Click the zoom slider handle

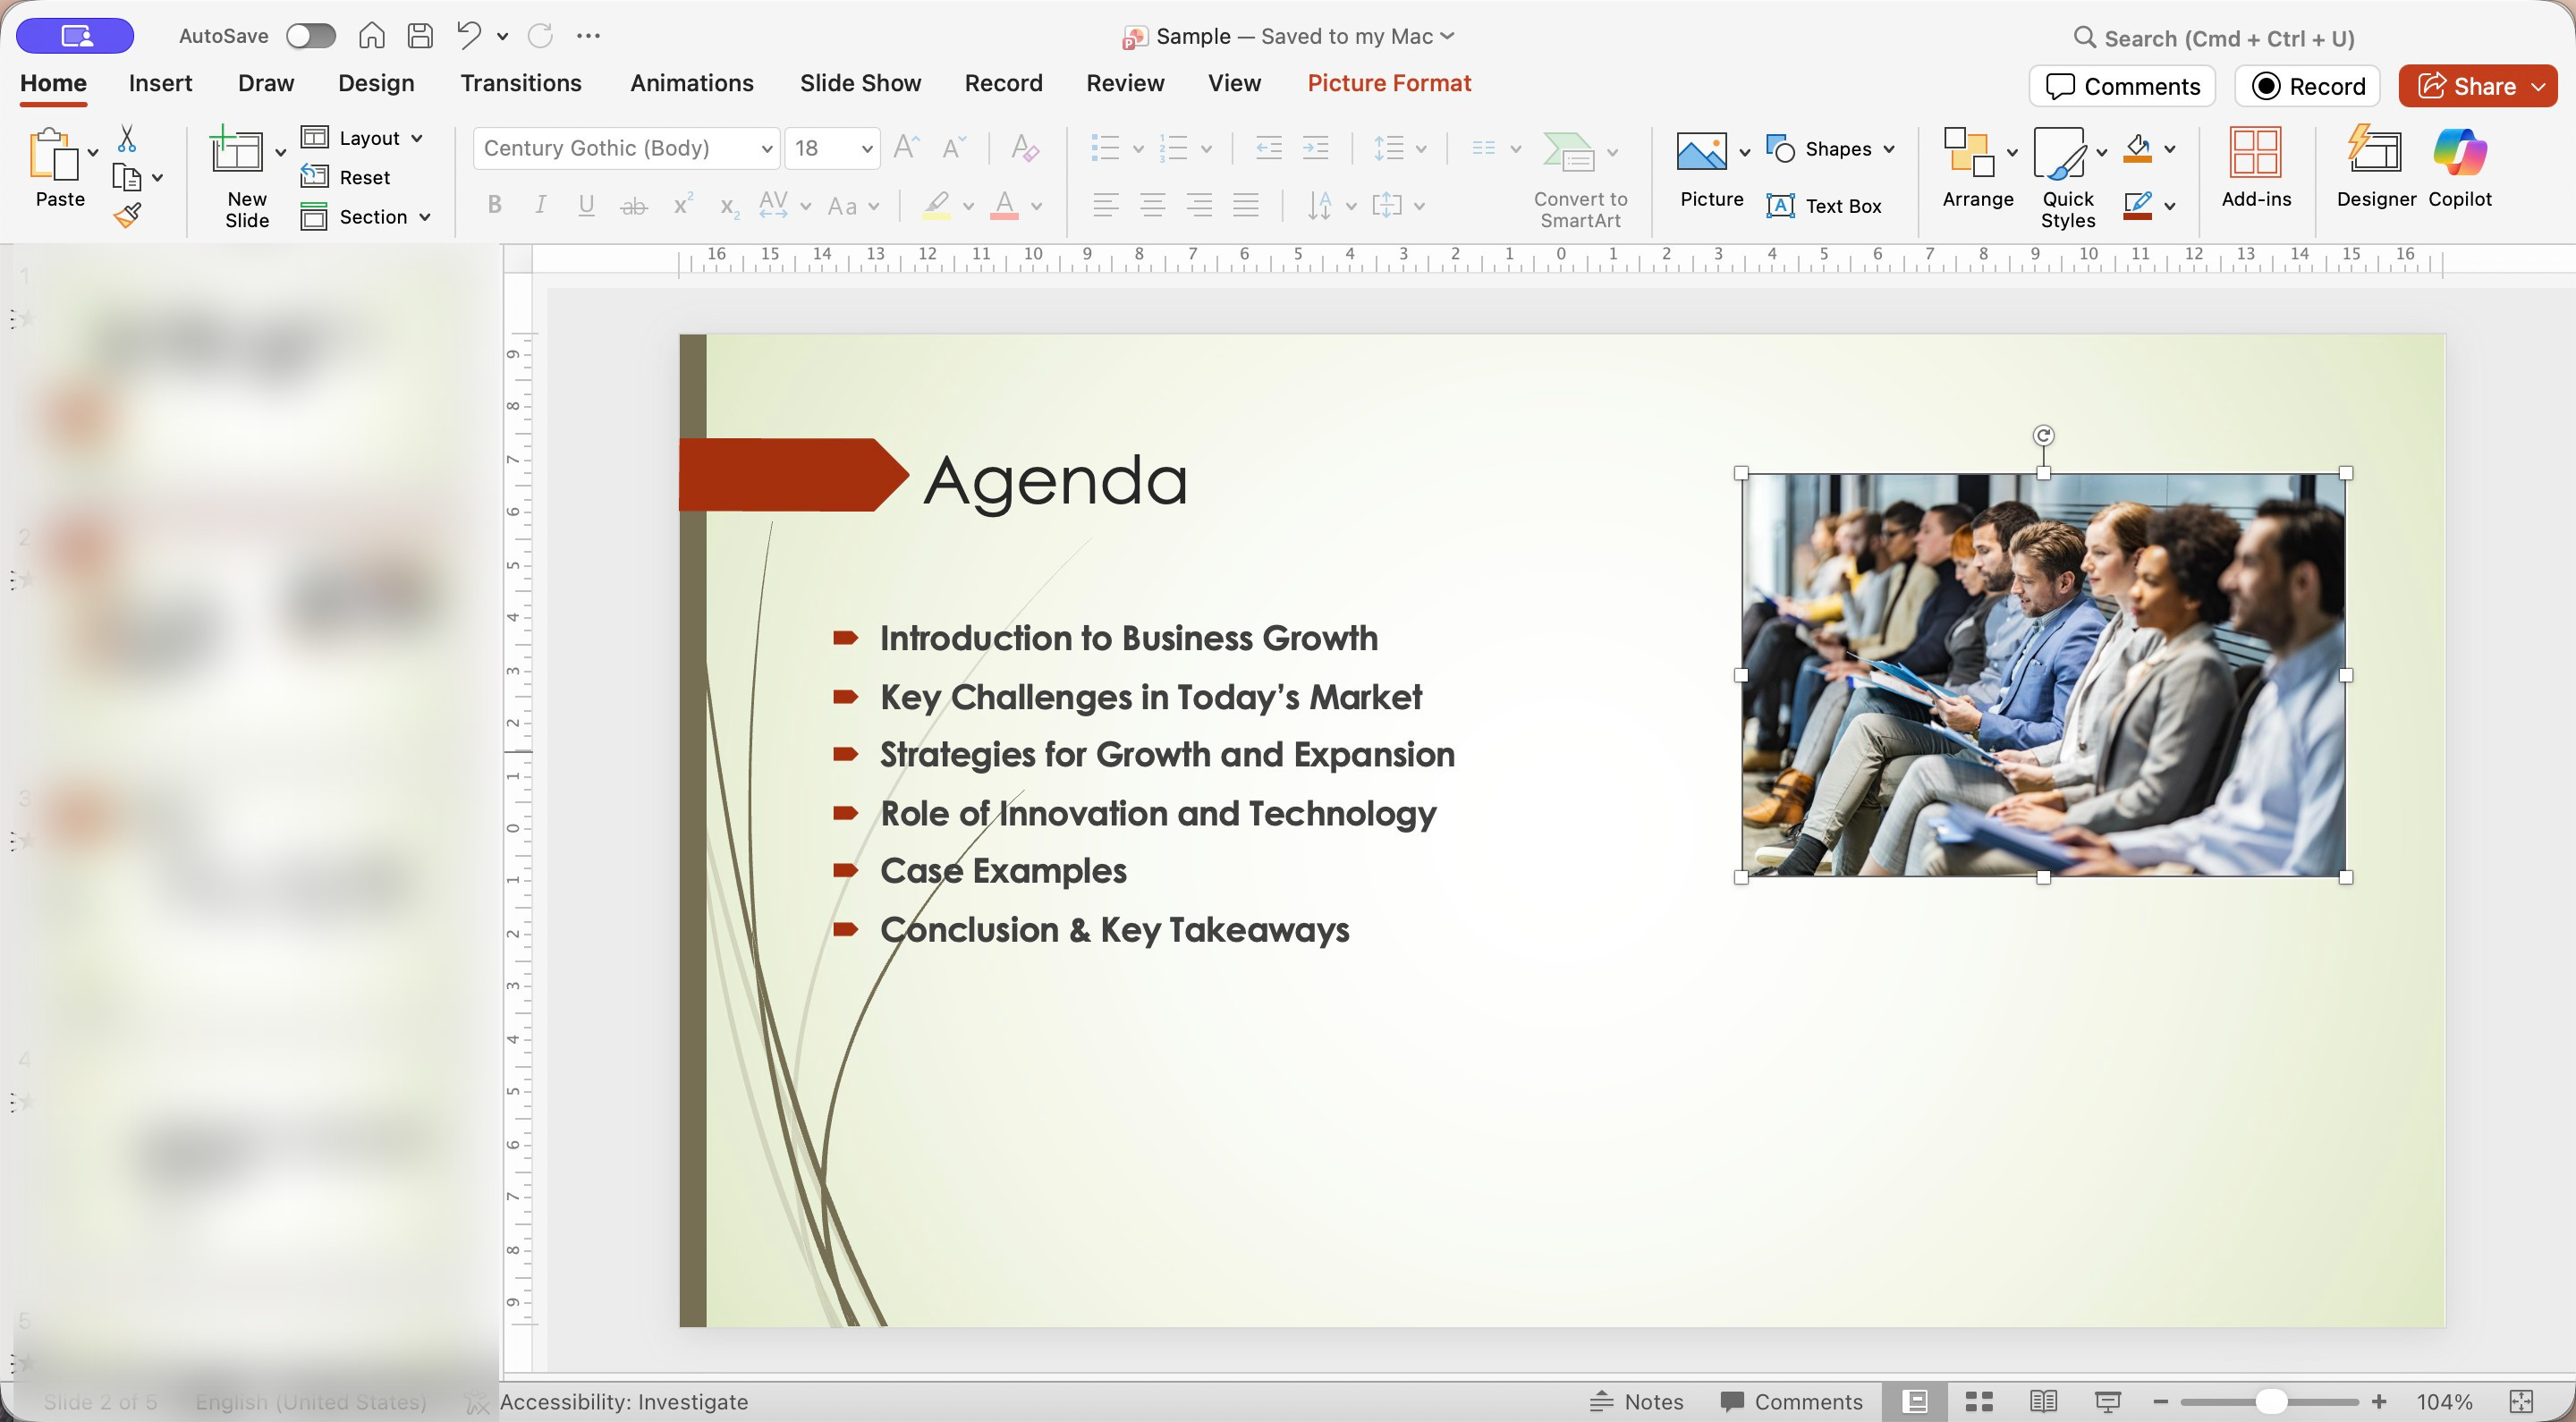coord(2270,1401)
